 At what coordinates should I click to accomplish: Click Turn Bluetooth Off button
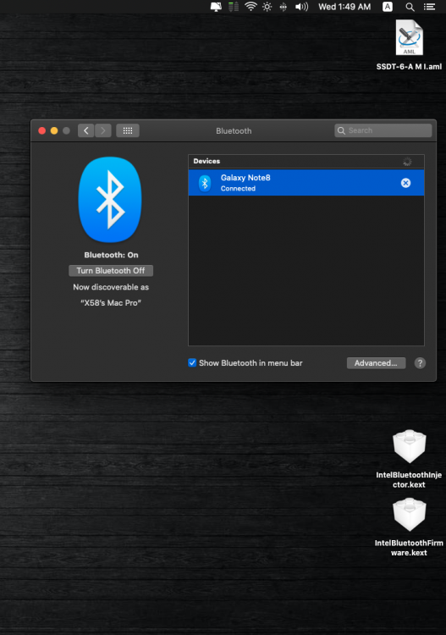(111, 271)
